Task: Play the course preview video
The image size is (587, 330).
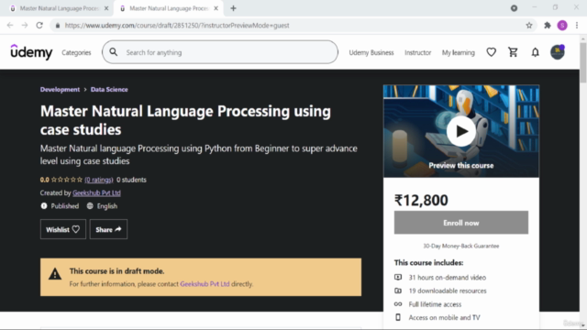Action: (461, 131)
